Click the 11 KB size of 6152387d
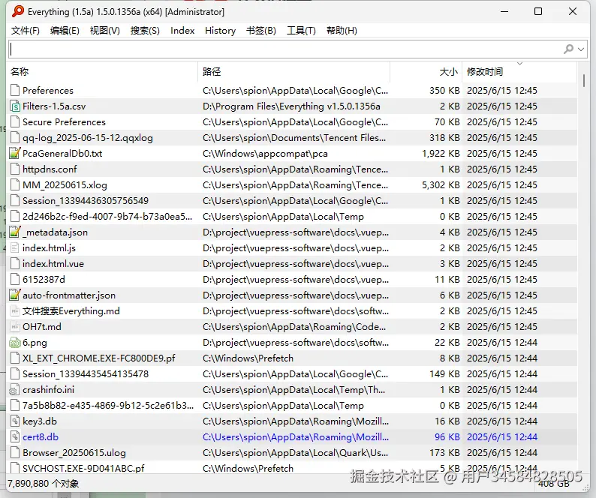Image resolution: width=596 pixels, height=498 pixels. coord(447,280)
